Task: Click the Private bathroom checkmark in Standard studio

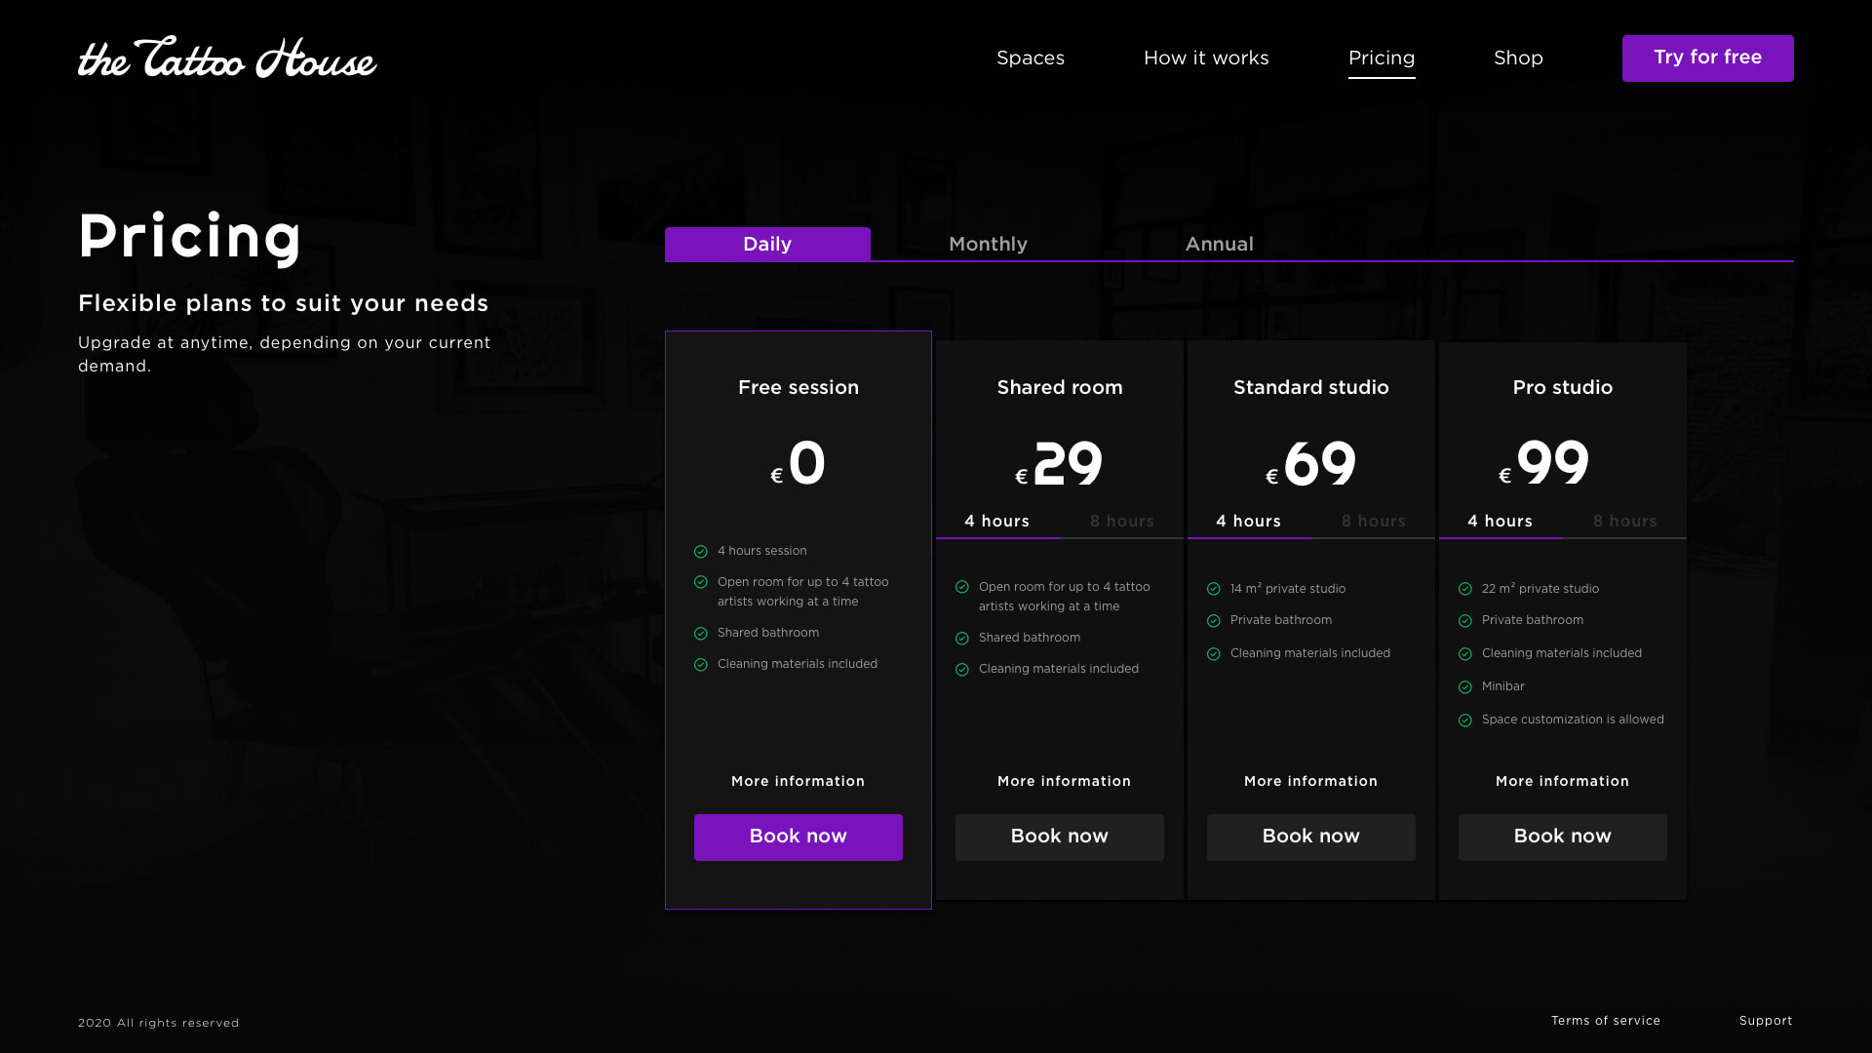Action: tap(1214, 620)
